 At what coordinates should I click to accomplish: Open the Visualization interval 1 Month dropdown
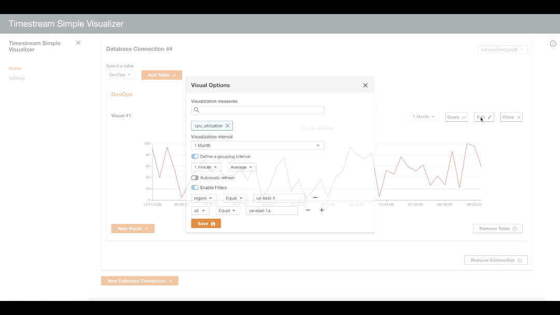[258, 146]
